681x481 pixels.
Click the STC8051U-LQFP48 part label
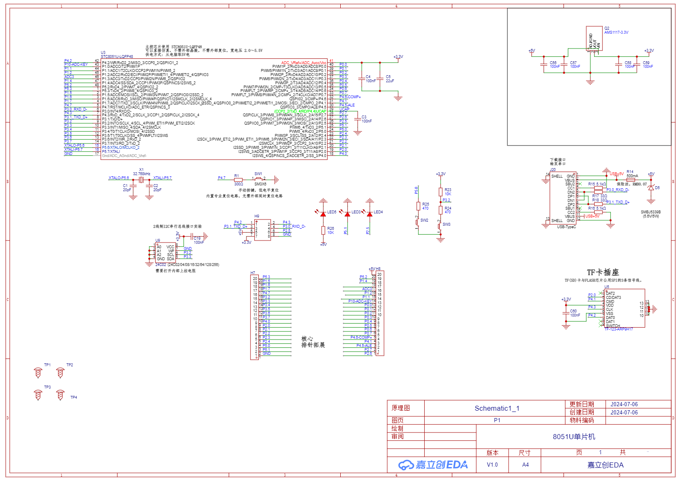pyautogui.click(x=117, y=57)
